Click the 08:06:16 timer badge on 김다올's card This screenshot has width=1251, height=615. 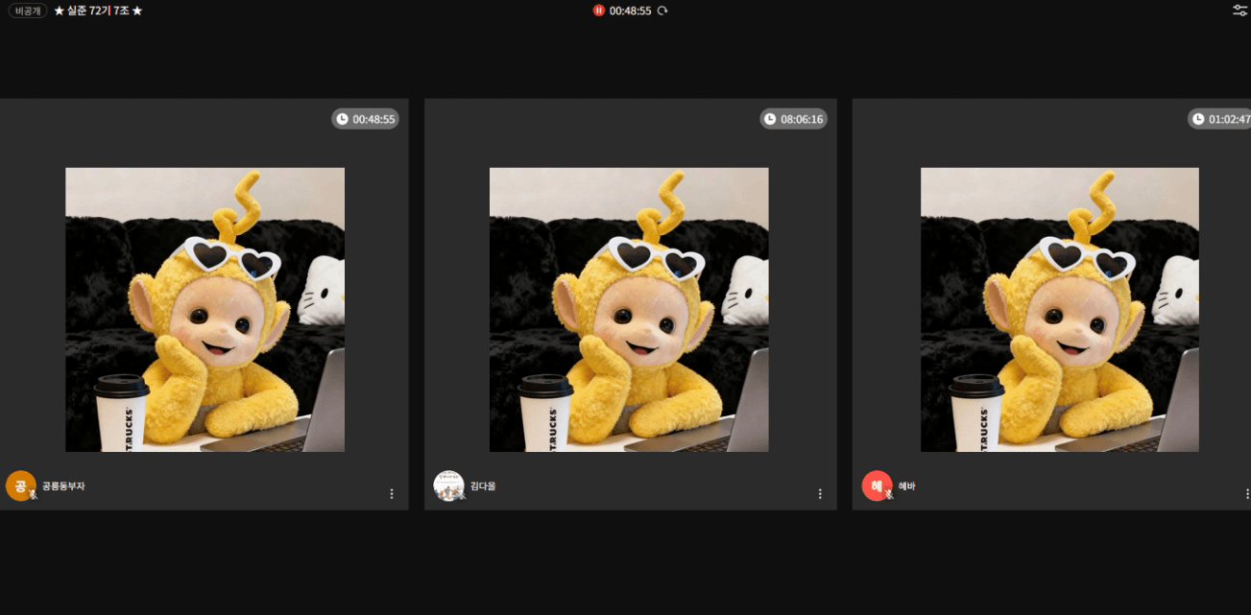(793, 119)
